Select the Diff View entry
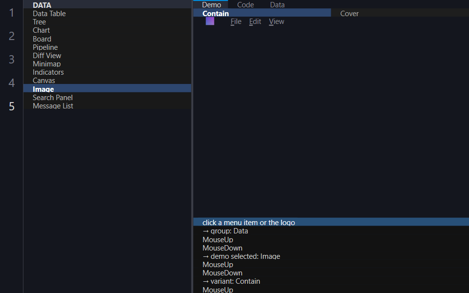This screenshot has height=293, width=469. click(x=107, y=56)
